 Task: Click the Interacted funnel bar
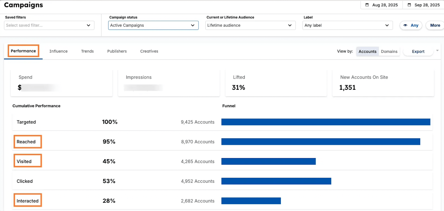tap(251, 201)
